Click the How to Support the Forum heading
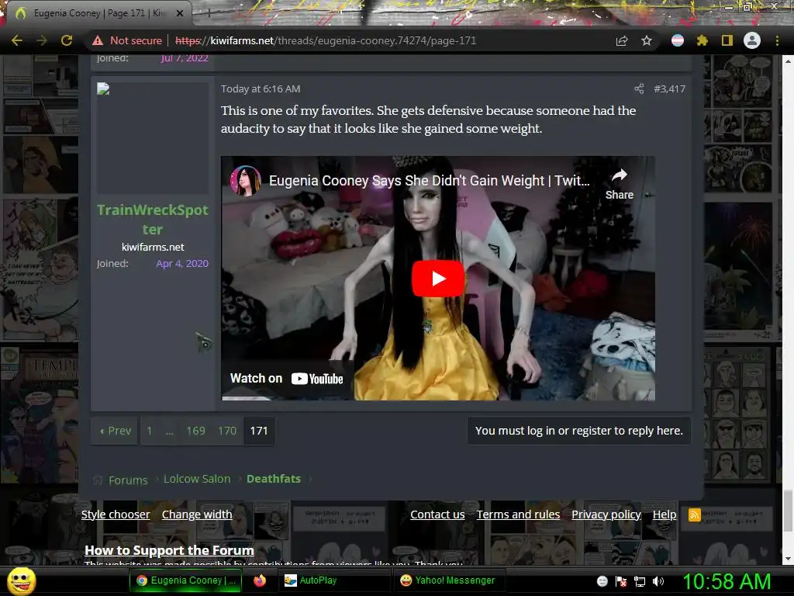Viewport: 794px width, 596px height. [169, 550]
